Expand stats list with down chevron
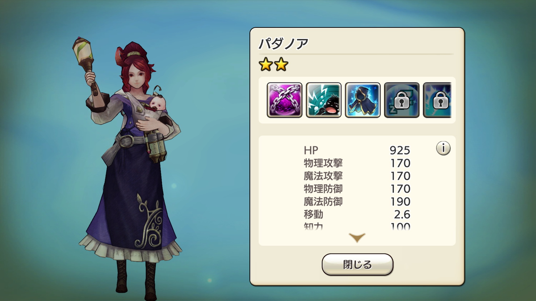The height and width of the screenshot is (301, 536). coord(357,237)
